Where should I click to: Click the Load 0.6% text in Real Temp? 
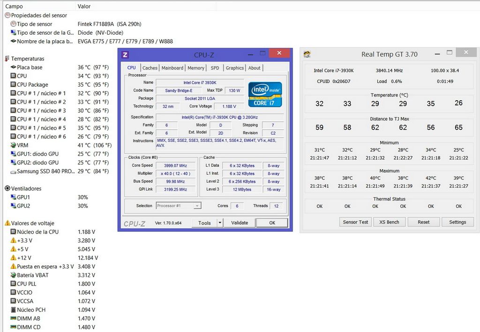point(389,81)
